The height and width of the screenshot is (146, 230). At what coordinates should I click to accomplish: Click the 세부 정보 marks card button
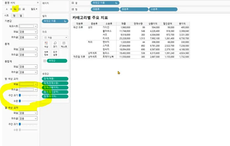pyautogui.click(x=46, y=53)
